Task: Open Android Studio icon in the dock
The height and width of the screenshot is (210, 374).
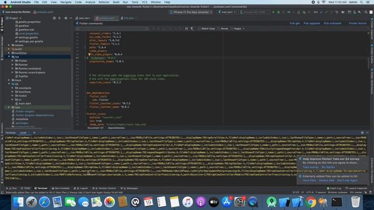Action: pyautogui.click(x=272, y=202)
